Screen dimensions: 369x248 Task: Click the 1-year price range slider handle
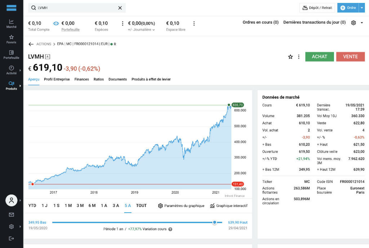click(215, 222)
